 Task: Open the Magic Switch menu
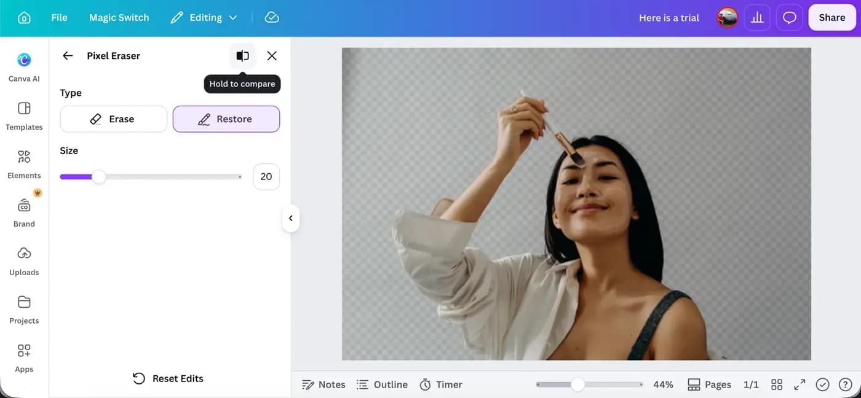tap(119, 17)
